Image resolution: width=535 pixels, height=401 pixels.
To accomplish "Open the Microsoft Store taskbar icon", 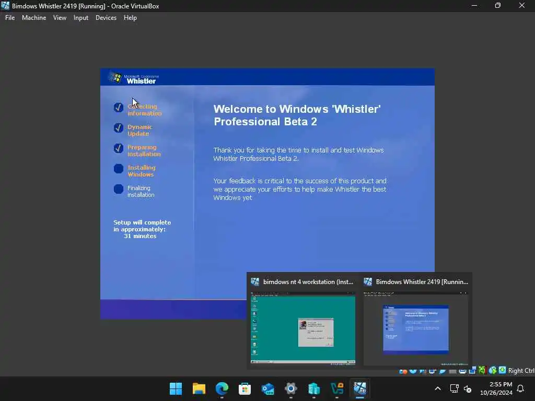I will tap(245, 388).
